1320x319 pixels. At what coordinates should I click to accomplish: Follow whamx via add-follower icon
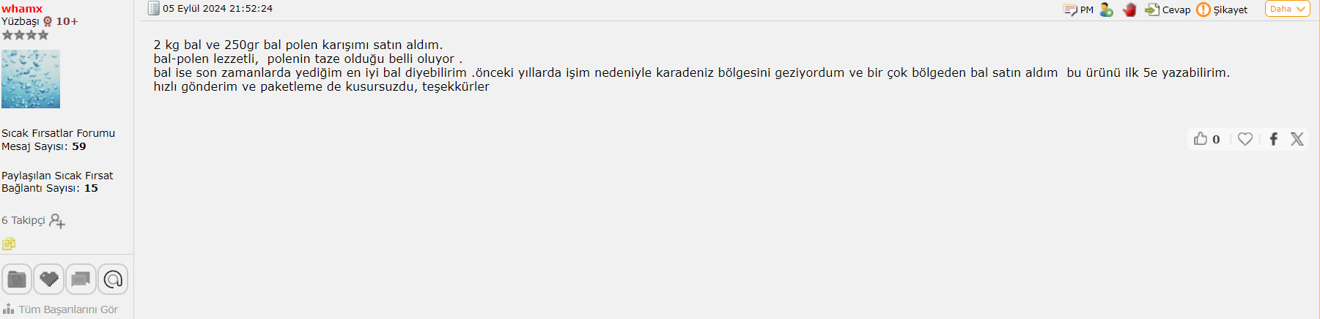[57, 221]
